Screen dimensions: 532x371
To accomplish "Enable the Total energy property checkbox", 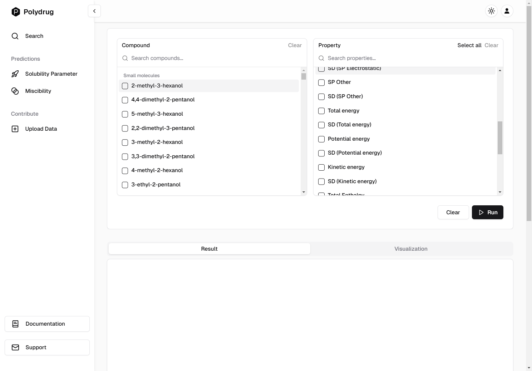I will click(x=321, y=111).
